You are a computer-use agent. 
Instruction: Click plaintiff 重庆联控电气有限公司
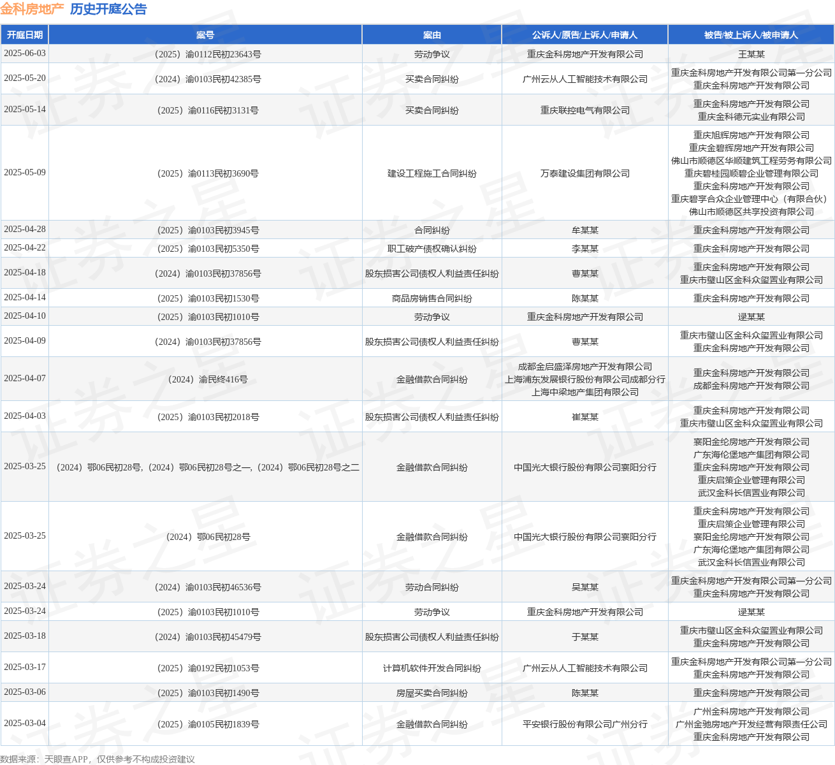click(585, 110)
